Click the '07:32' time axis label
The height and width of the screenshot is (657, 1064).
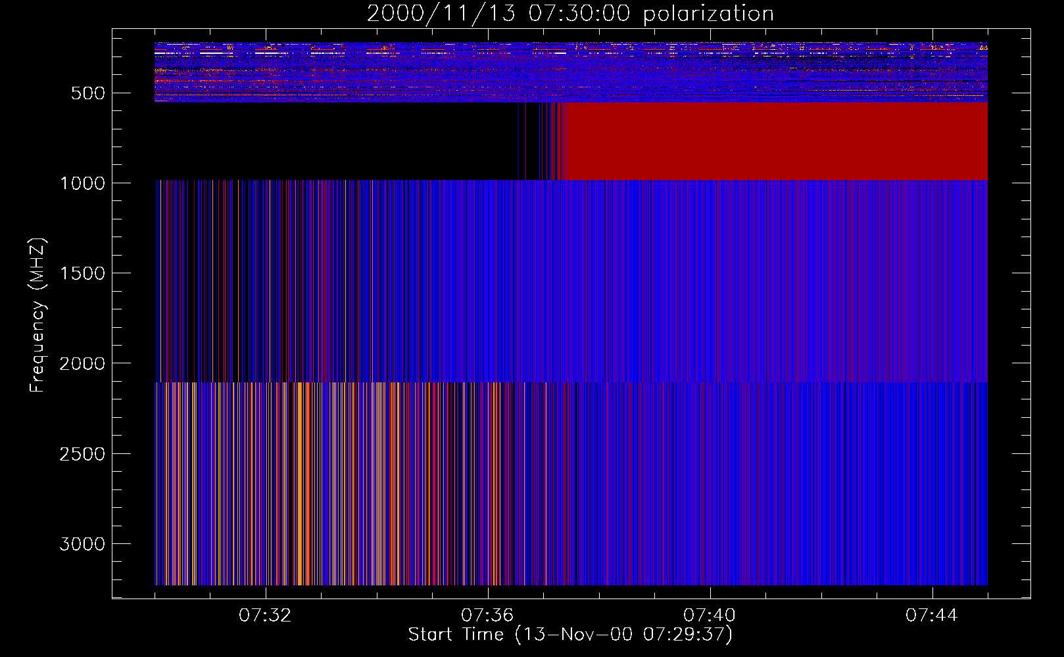pos(265,616)
